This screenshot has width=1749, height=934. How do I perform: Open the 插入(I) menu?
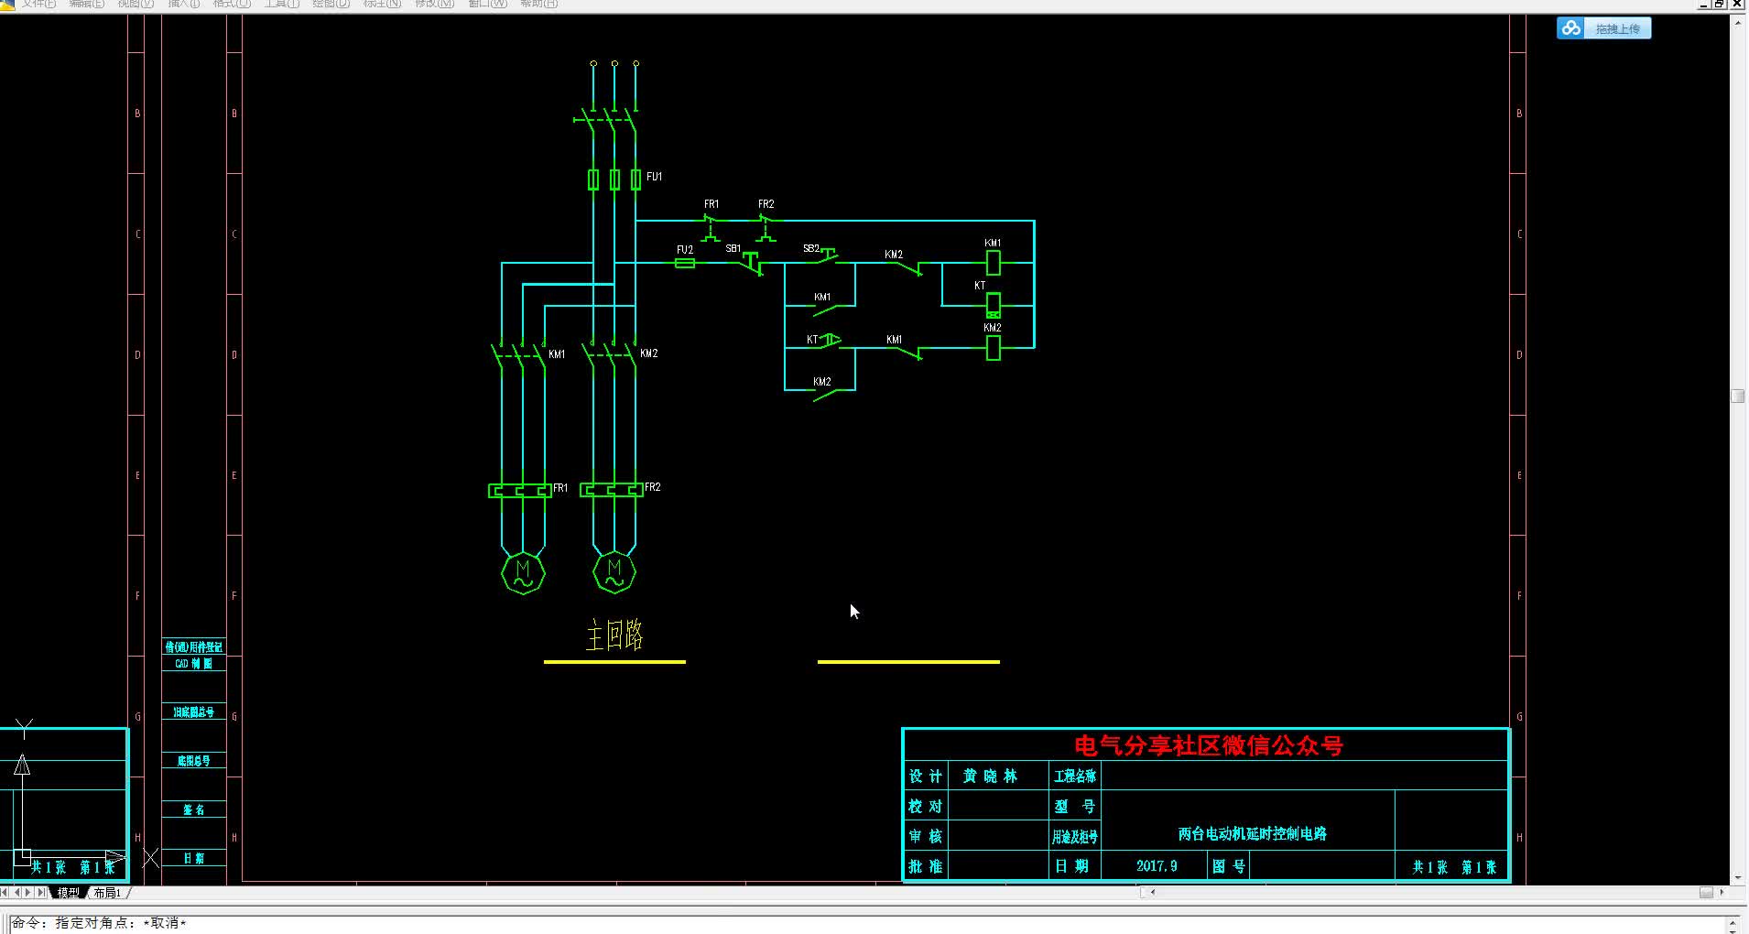point(184,4)
